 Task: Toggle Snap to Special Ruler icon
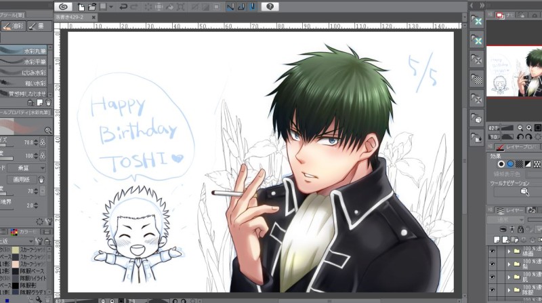[241, 7]
